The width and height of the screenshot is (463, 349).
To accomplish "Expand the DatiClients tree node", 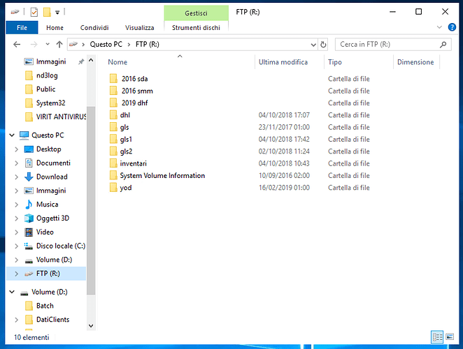I will click(17, 320).
